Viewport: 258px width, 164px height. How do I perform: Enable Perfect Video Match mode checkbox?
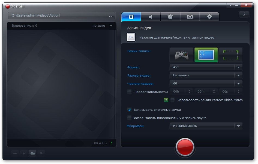[173, 100]
